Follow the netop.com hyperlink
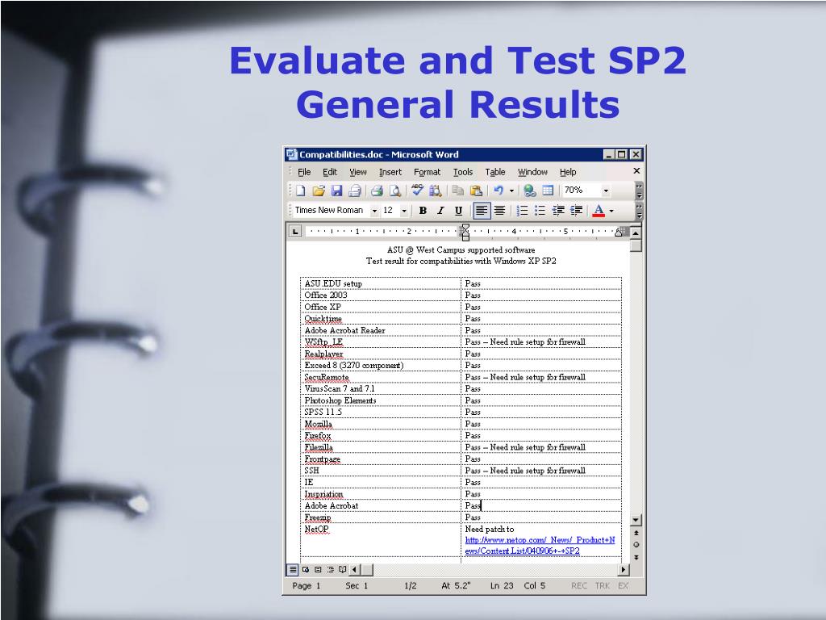The image size is (826, 620). 540,545
